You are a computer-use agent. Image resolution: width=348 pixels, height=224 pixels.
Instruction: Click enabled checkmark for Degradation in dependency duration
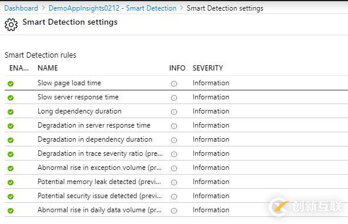click(x=11, y=140)
